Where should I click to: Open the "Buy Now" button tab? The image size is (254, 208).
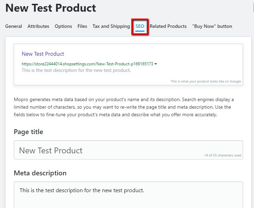click(x=212, y=26)
